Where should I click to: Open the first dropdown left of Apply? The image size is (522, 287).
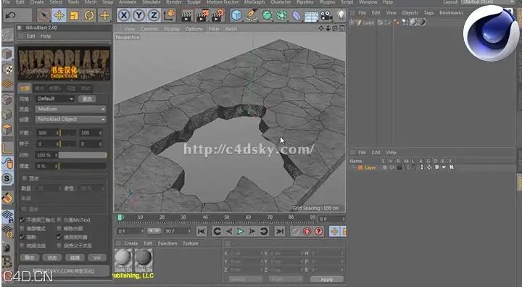click(x=246, y=279)
